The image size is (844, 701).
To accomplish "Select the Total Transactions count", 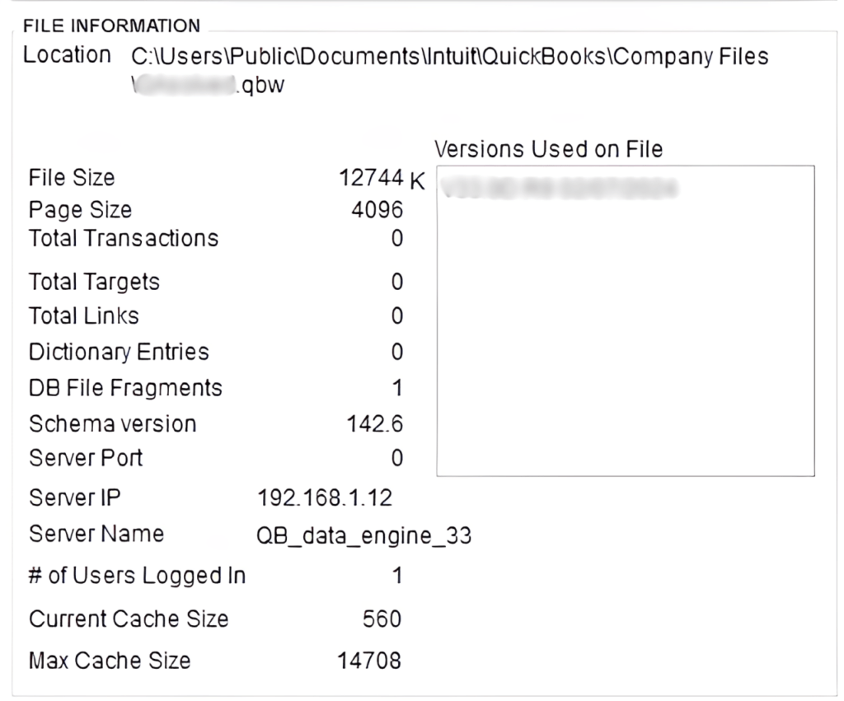I will coord(393,239).
